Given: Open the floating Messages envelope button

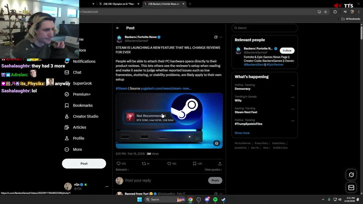Looking at the screenshot, I should tap(351, 188).
